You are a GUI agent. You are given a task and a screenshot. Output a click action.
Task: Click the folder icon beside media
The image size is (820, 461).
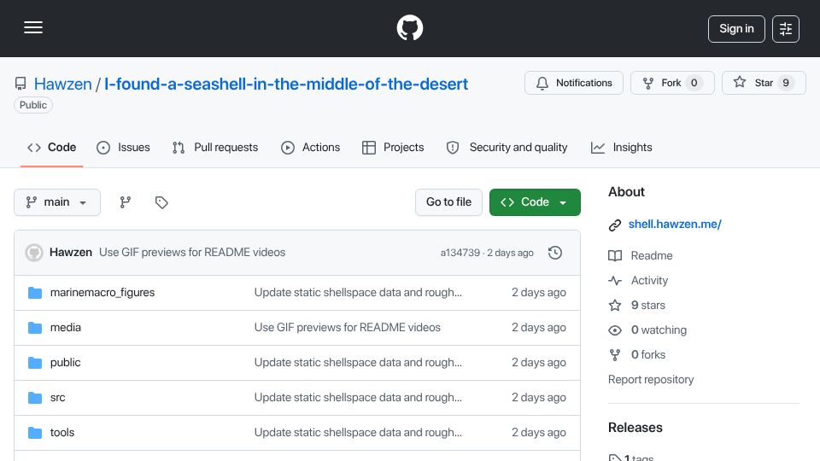[x=35, y=328]
